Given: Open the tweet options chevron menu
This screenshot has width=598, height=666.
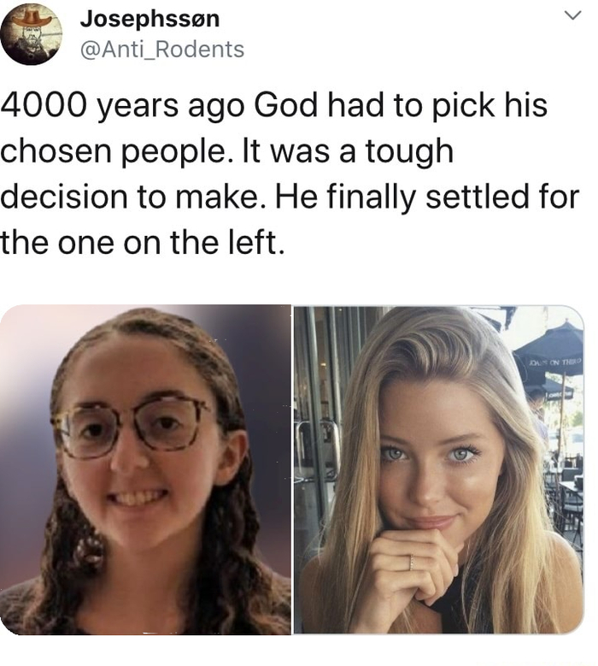Looking at the screenshot, I should click(573, 15).
